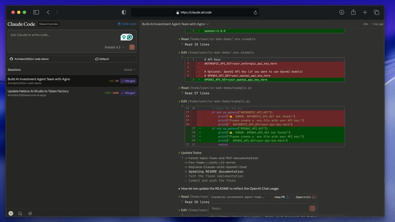
Task: Open the $245 credit link
Action: coord(129,24)
